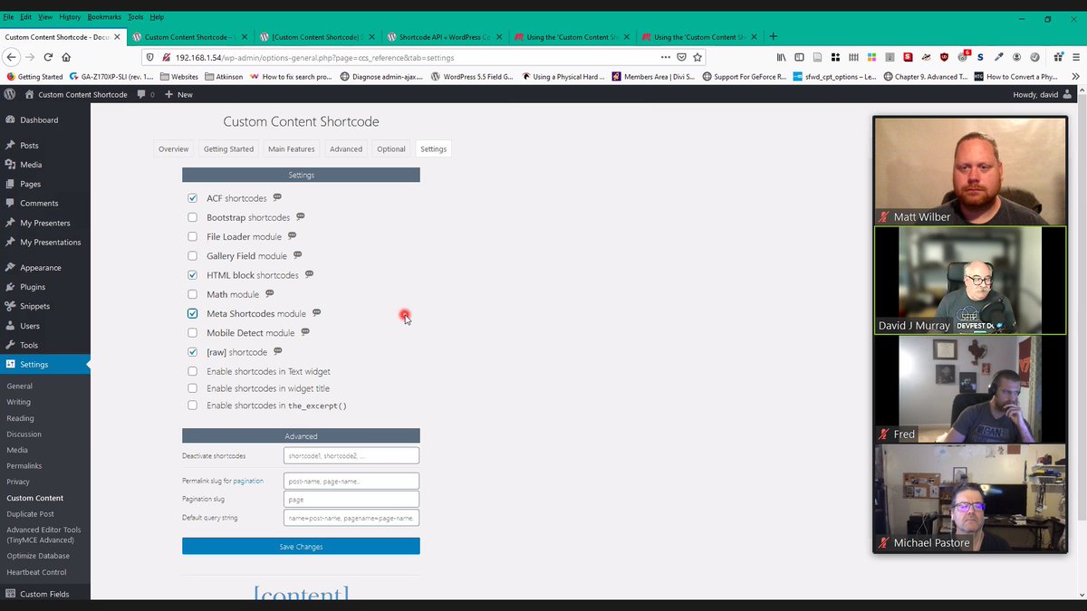Enable the Bootstrap shortcodes checkbox

click(192, 217)
